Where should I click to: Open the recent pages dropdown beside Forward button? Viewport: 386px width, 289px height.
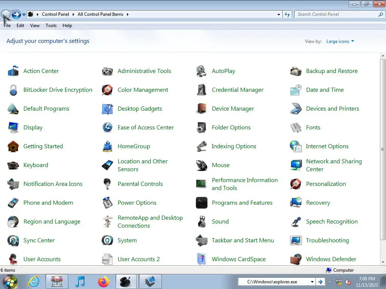point(24,15)
